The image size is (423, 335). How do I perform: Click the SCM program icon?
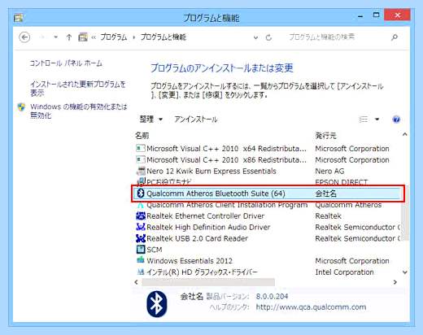point(141,250)
